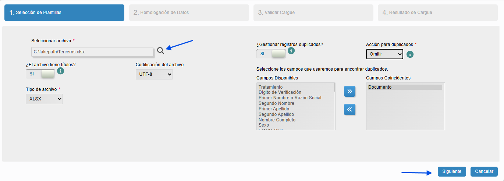Select 'Documento' in Campos Coincidentes list
504x181 pixels.
pos(380,87)
